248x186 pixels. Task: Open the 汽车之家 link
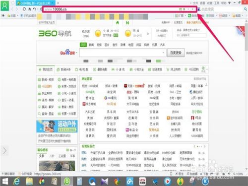click(90, 112)
